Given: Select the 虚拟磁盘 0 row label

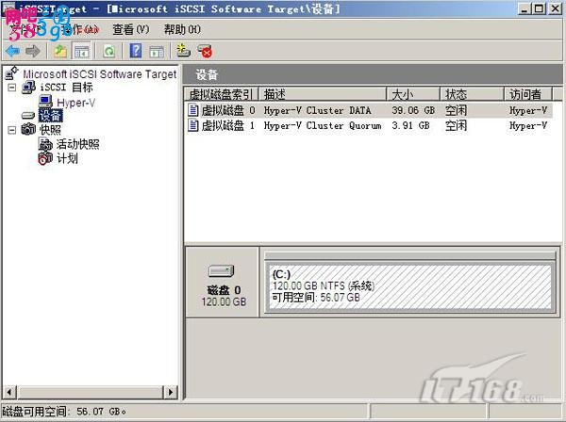Looking at the screenshot, I should 228,110.
